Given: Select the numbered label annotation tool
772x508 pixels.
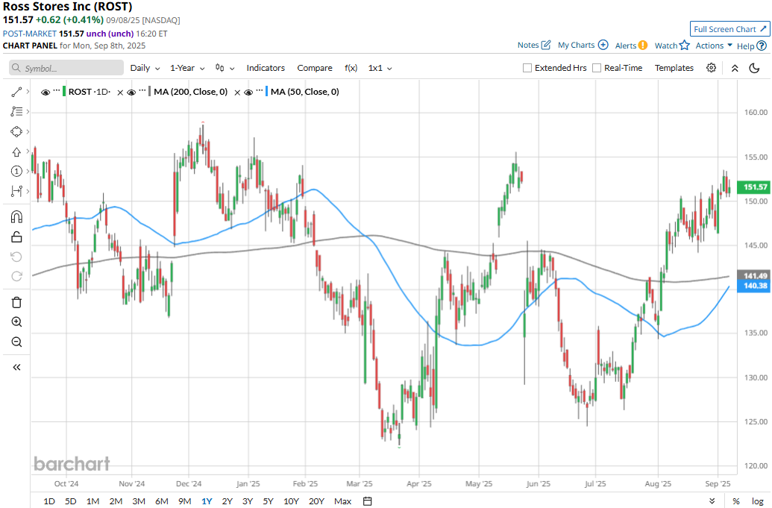Looking at the screenshot, I should (16, 172).
